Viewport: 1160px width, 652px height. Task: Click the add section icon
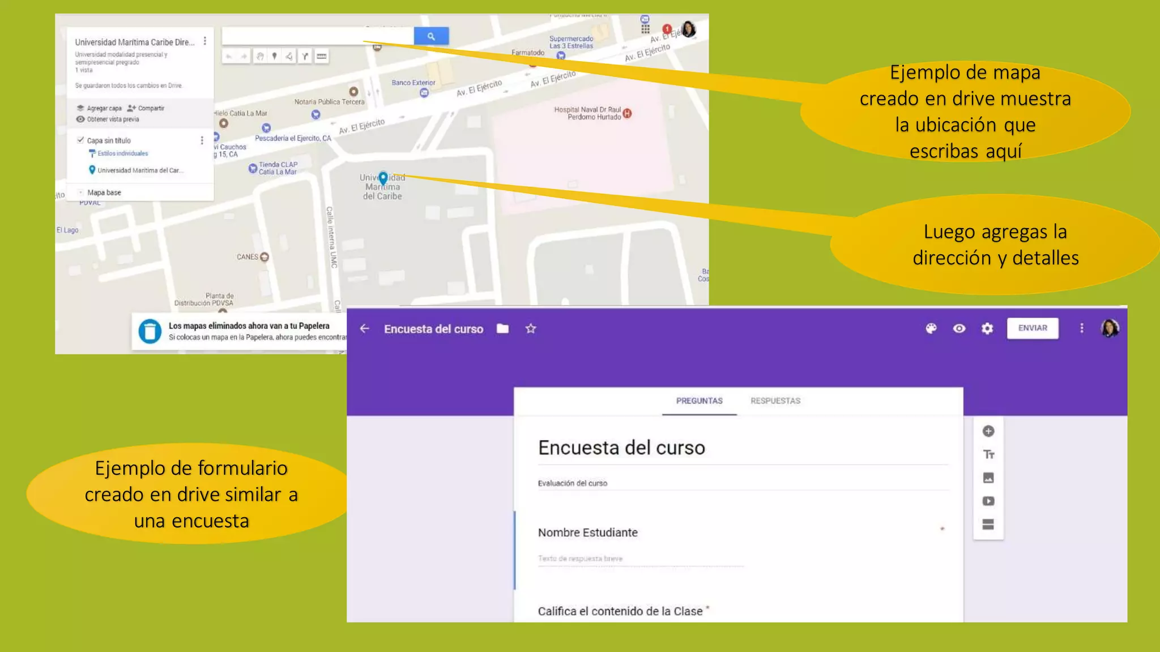point(988,524)
